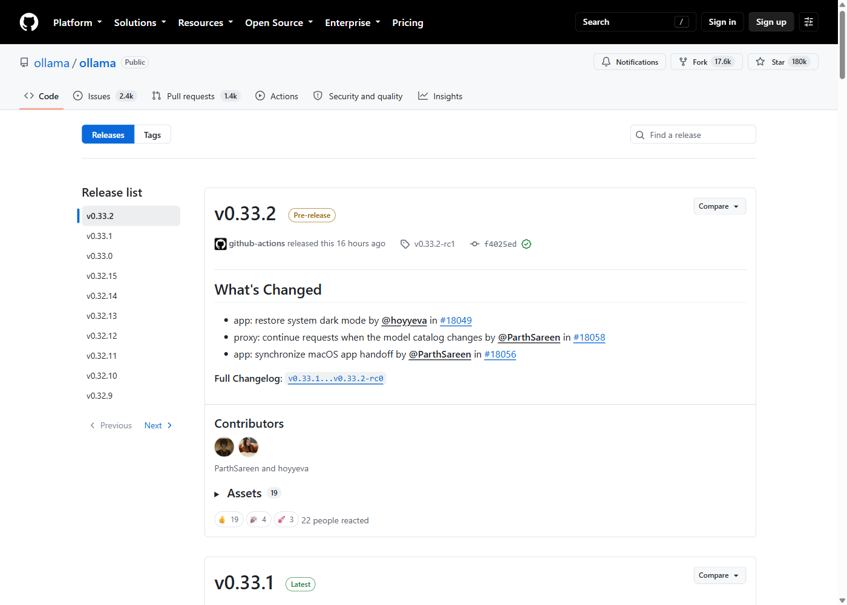Image resolution: width=847 pixels, height=605 pixels.
Task: Open the ollama repository name link
Action: (x=97, y=63)
